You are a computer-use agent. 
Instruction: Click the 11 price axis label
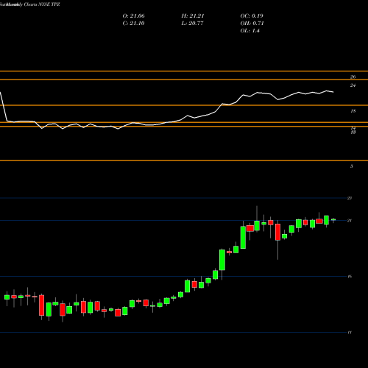pos(350,333)
